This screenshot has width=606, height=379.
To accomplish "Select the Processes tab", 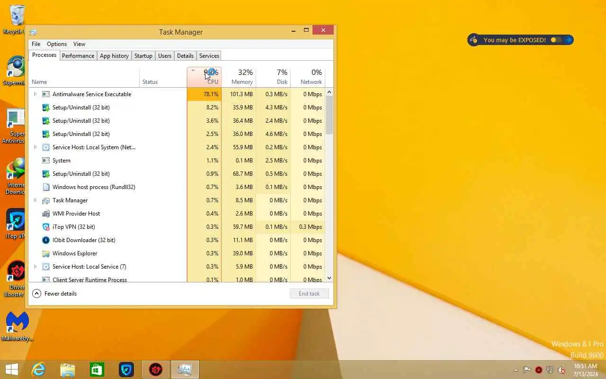I will (x=45, y=55).
